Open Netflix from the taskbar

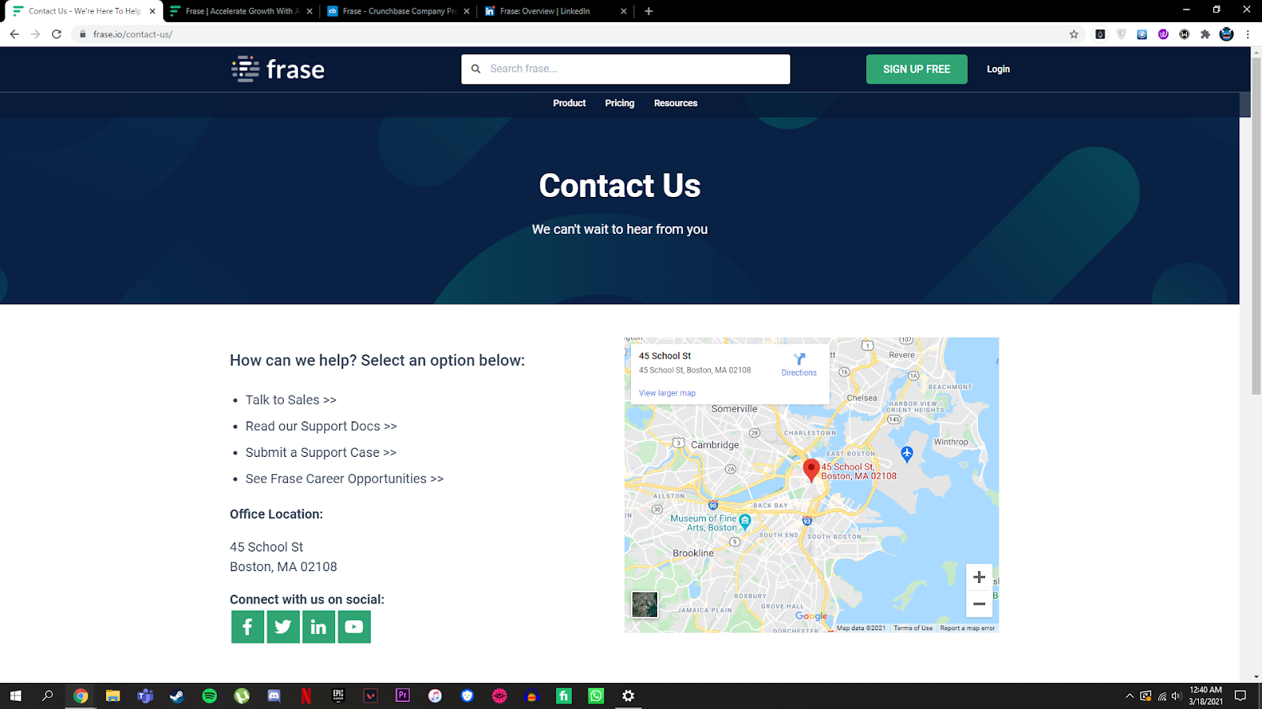[x=306, y=696]
